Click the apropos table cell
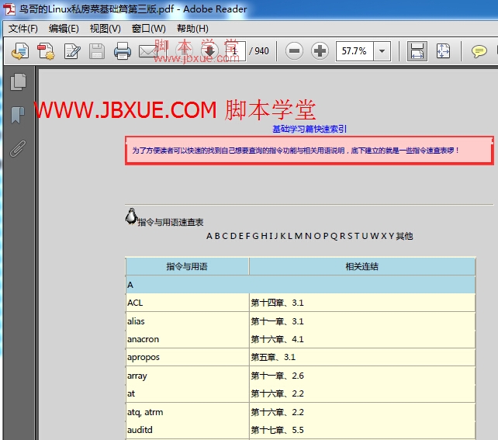The image size is (498, 440). (187, 357)
